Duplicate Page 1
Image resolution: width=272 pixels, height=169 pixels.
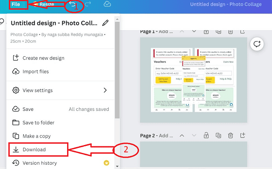tap(218, 31)
